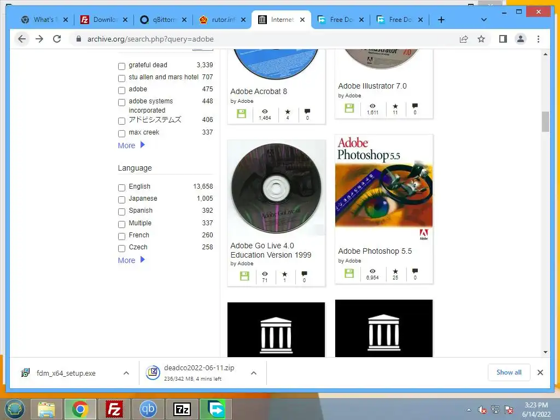This screenshot has height=420, width=560.
Task: Expand More languages list
Action: pyautogui.click(x=131, y=260)
